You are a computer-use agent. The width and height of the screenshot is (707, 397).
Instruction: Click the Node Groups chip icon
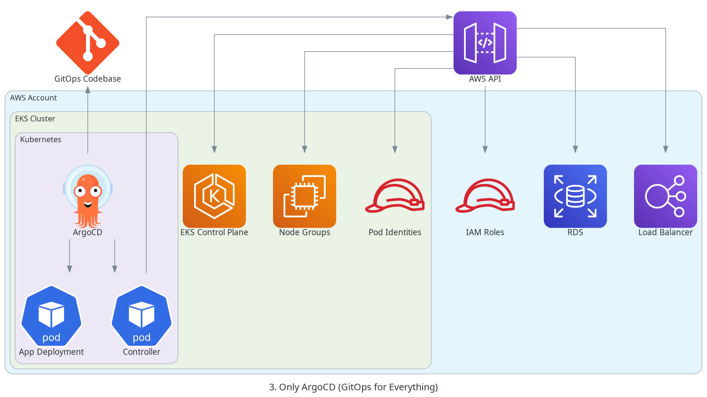point(305,196)
